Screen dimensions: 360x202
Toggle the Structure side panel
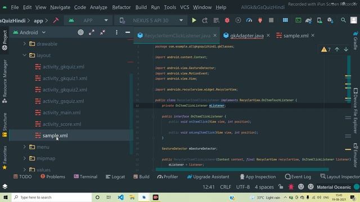click(4, 125)
